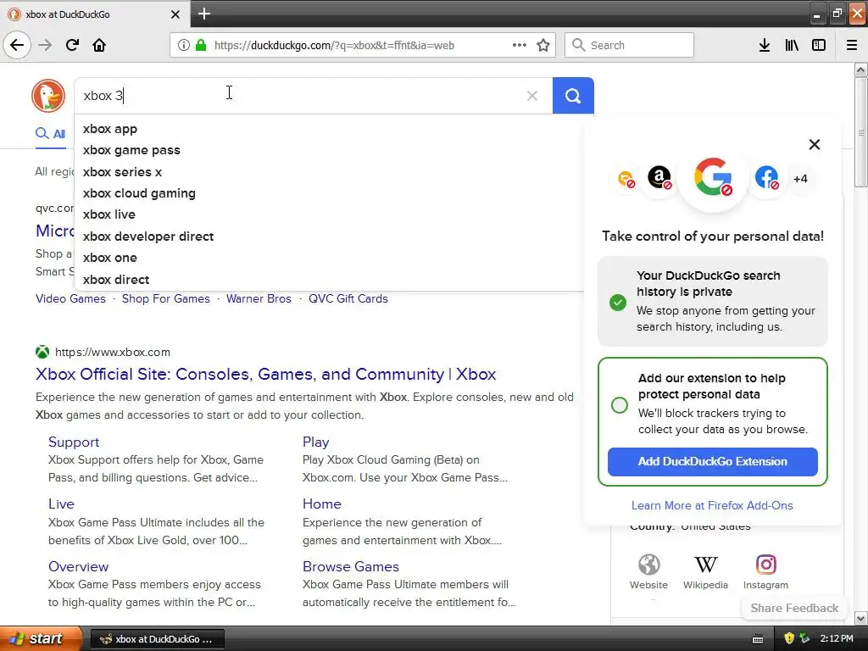This screenshot has height=651, width=868.
Task: Open the downloads arrow icon
Action: click(x=764, y=45)
